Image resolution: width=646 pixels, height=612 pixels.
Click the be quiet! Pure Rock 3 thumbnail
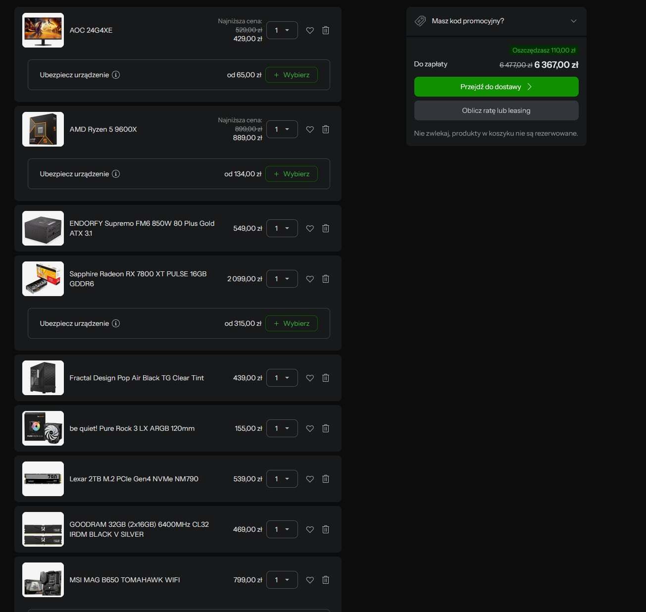(43, 428)
